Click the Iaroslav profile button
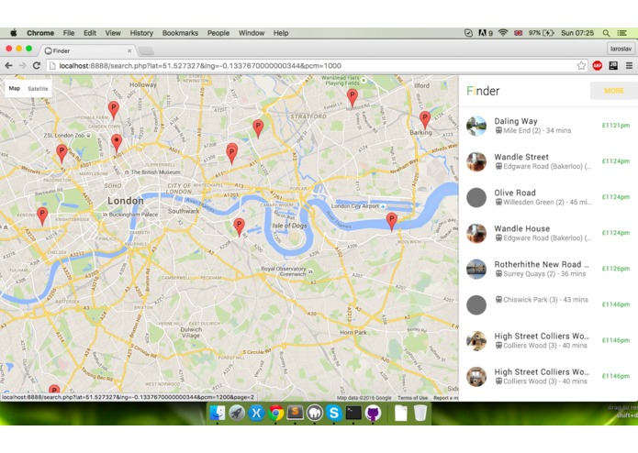This screenshot has width=638, height=453. (x=621, y=49)
